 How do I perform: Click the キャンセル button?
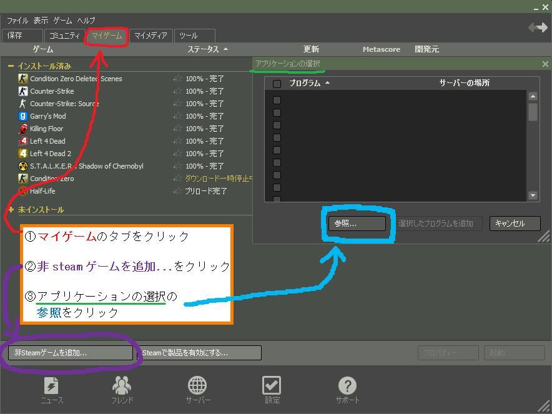tap(515, 224)
